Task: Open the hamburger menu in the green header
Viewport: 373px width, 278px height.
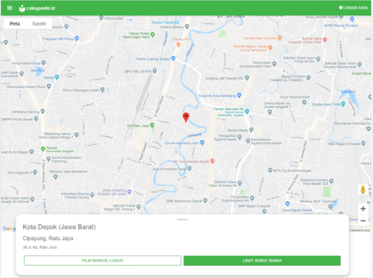Action: 9,8
